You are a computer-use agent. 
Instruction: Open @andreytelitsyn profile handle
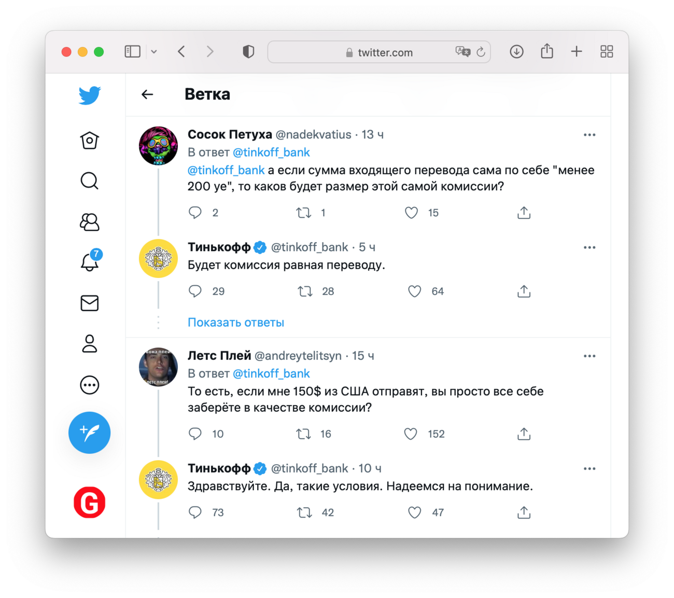coord(298,356)
